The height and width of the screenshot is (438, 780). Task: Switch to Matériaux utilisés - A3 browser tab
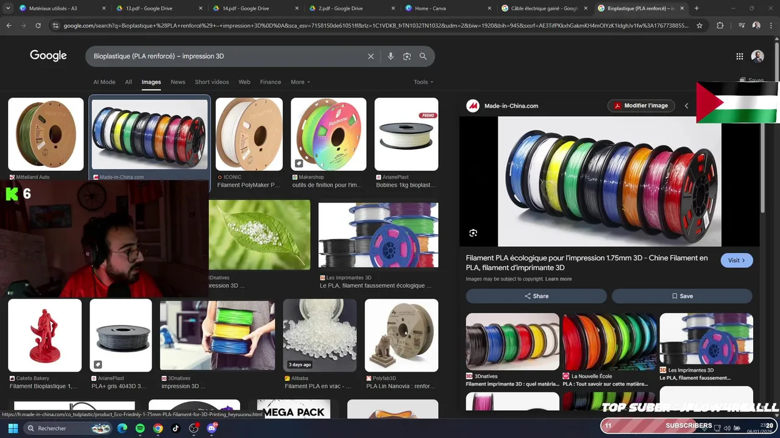point(63,9)
